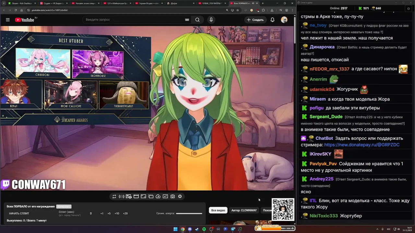This screenshot has width=415, height=233.
Task: Click the split minutes value '0'
Action: (x=91, y=214)
